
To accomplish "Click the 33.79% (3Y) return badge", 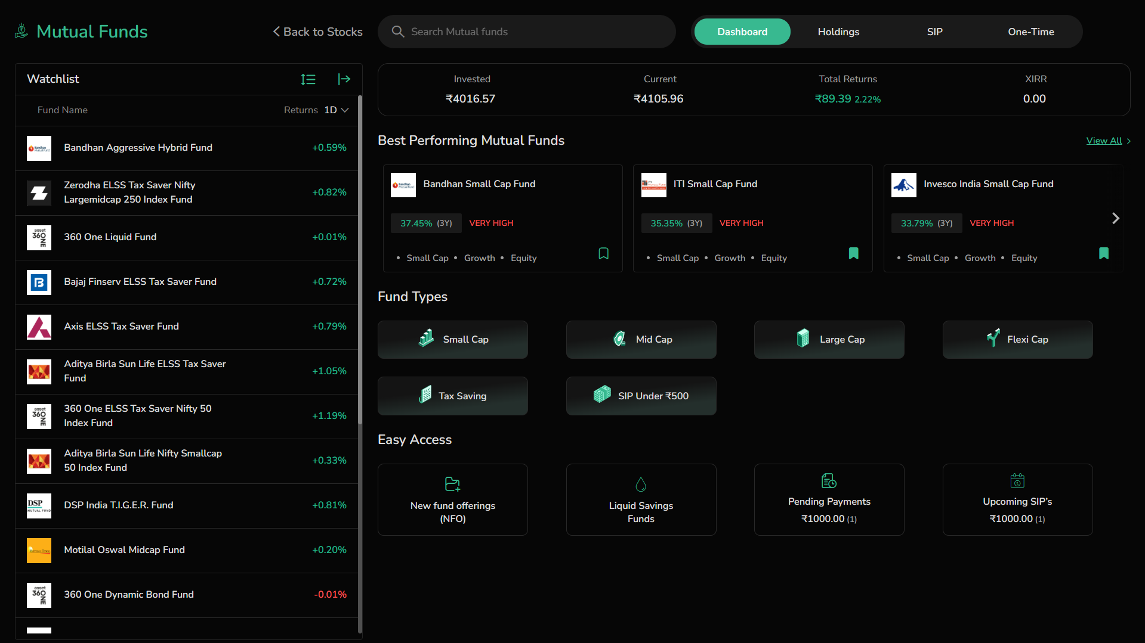I will pyautogui.click(x=927, y=223).
